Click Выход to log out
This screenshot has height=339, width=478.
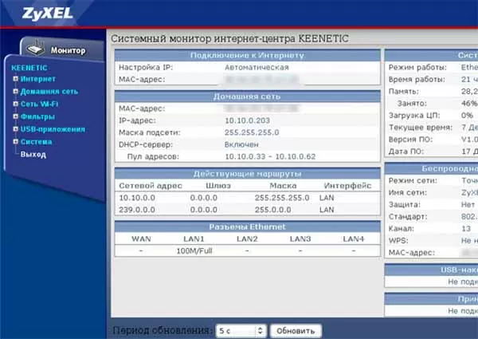(x=33, y=154)
